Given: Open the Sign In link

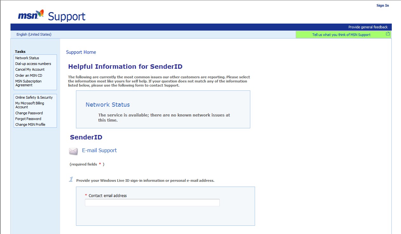Looking at the screenshot, I should coord(383,5).
